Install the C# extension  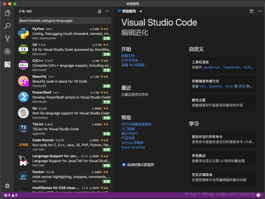[107, 54]
